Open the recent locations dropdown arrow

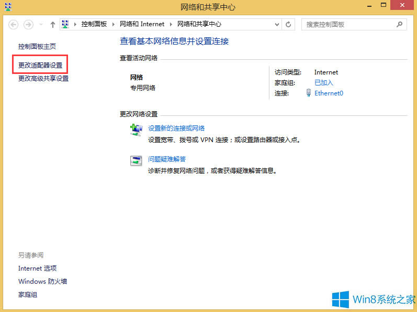point(41,25)
